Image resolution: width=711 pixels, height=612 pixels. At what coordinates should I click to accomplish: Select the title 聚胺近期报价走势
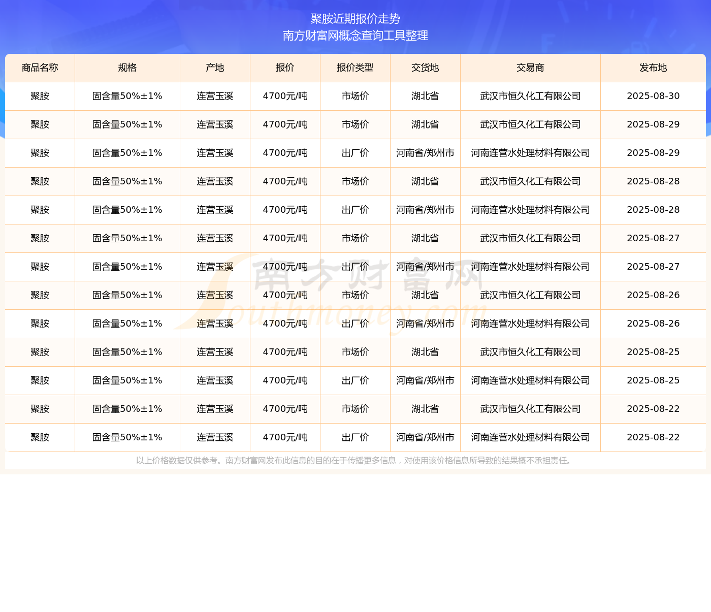[355, 19]
